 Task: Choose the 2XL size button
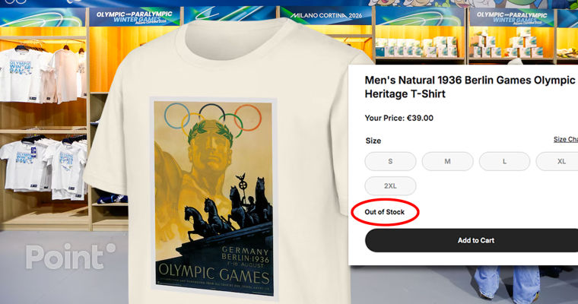[x=390, y=186]
